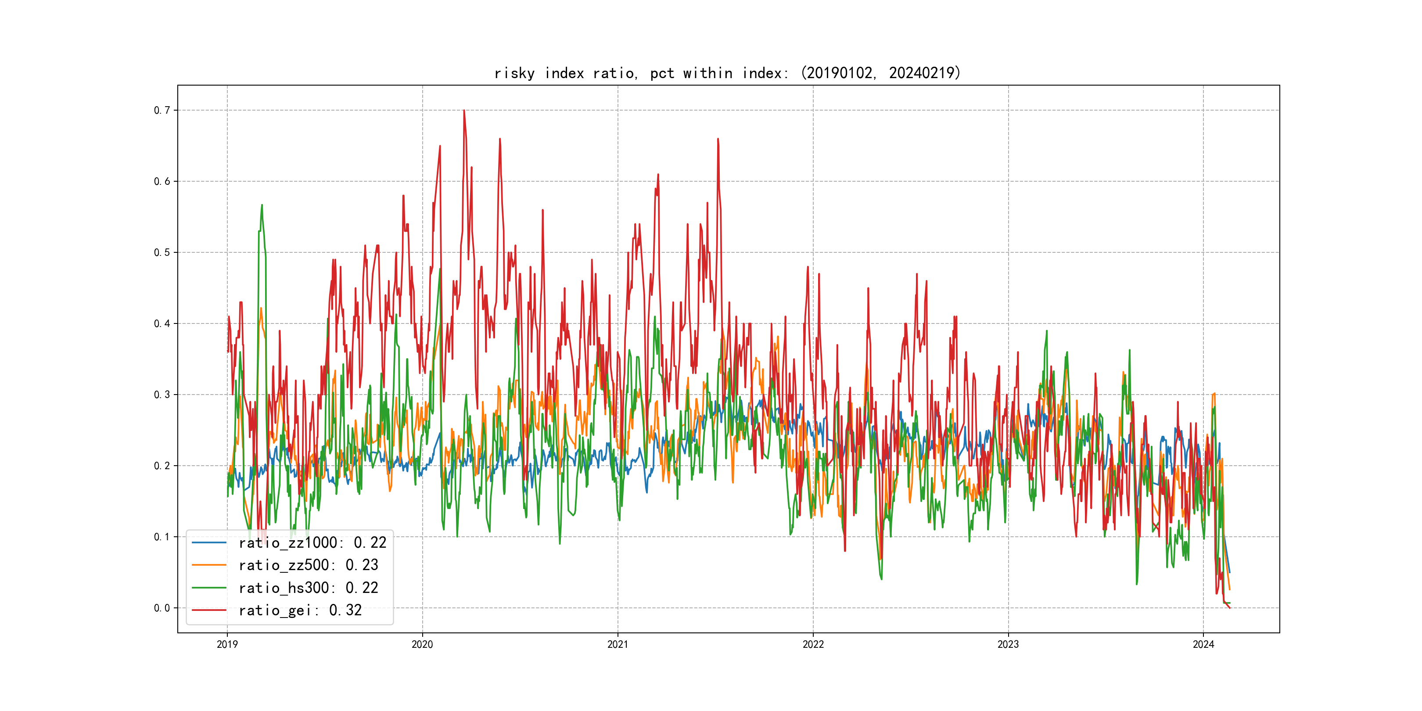Click the 2019 x-axis tick label
This screenshot has width=1422, height=711.
(227, 644)
